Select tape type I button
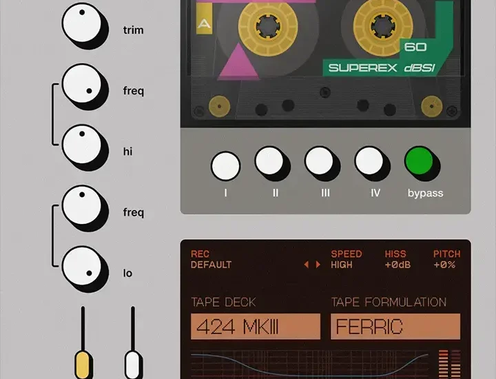Image resolution: width=496 pixels, height=379 pixels. click(x=225, y=166)
